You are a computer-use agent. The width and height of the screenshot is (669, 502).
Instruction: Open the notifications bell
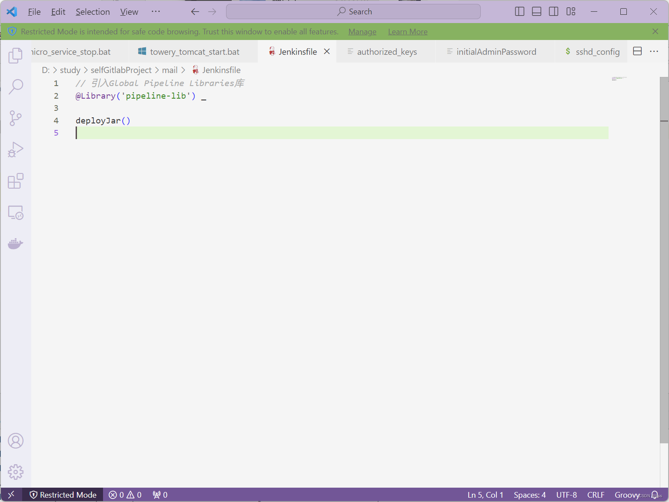click(x=655, y=495)
